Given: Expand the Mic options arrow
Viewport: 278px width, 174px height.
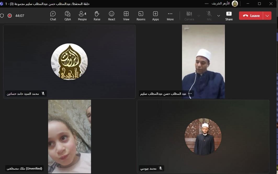Looking at the screenshot, I should pos(219,16).
